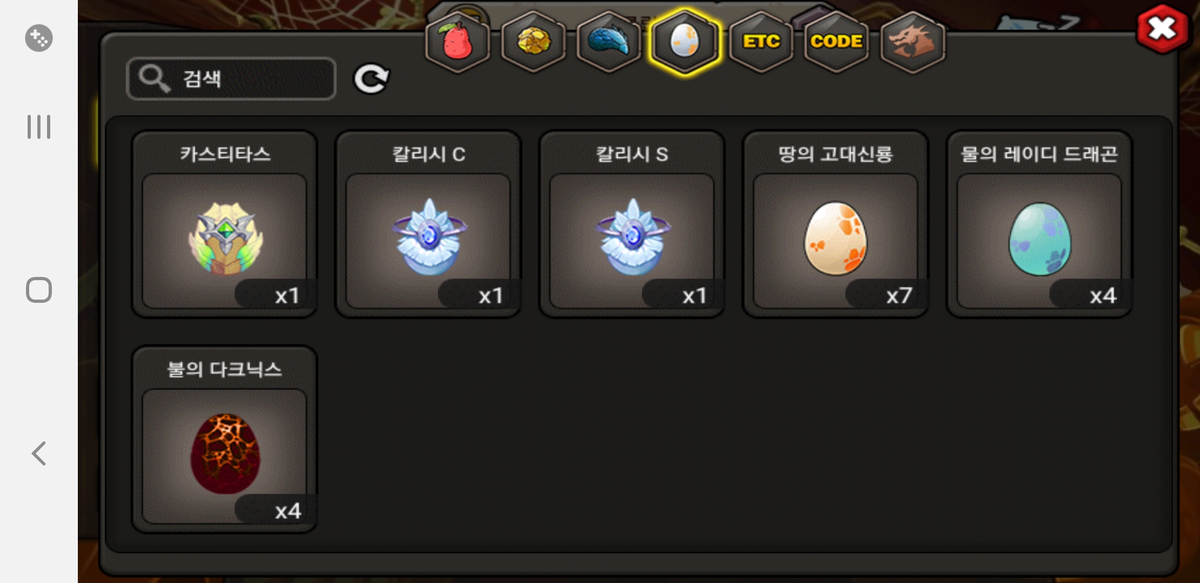
Task: Select the highlighted egg tab
Action: [685, 42]
